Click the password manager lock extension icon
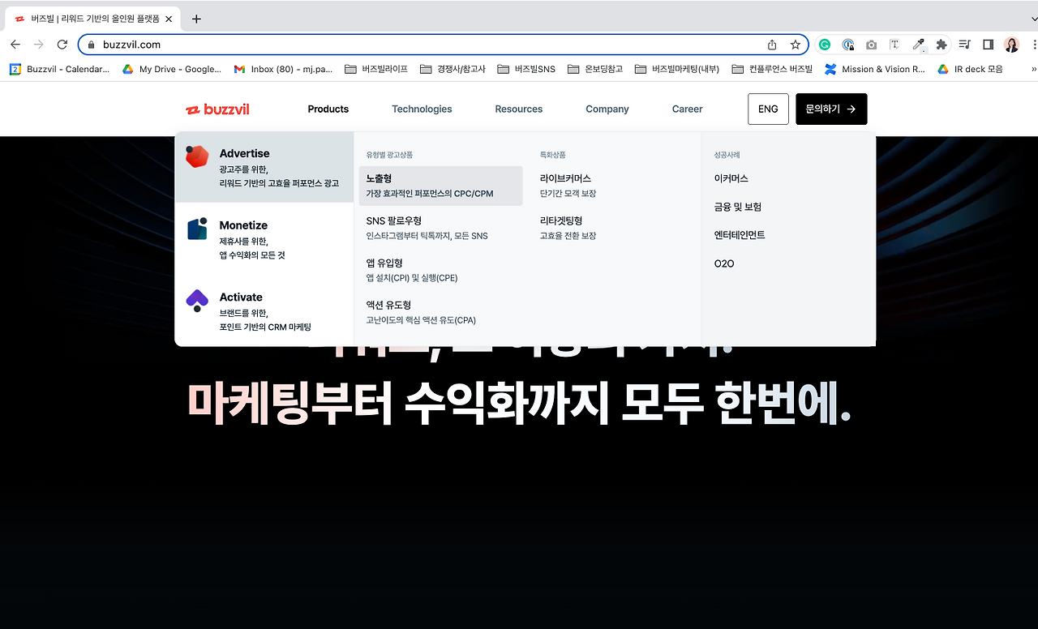Screen dimensions: 1038x629 click(848, 45)
